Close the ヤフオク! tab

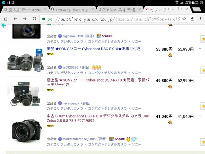click(x=187, y=9)
